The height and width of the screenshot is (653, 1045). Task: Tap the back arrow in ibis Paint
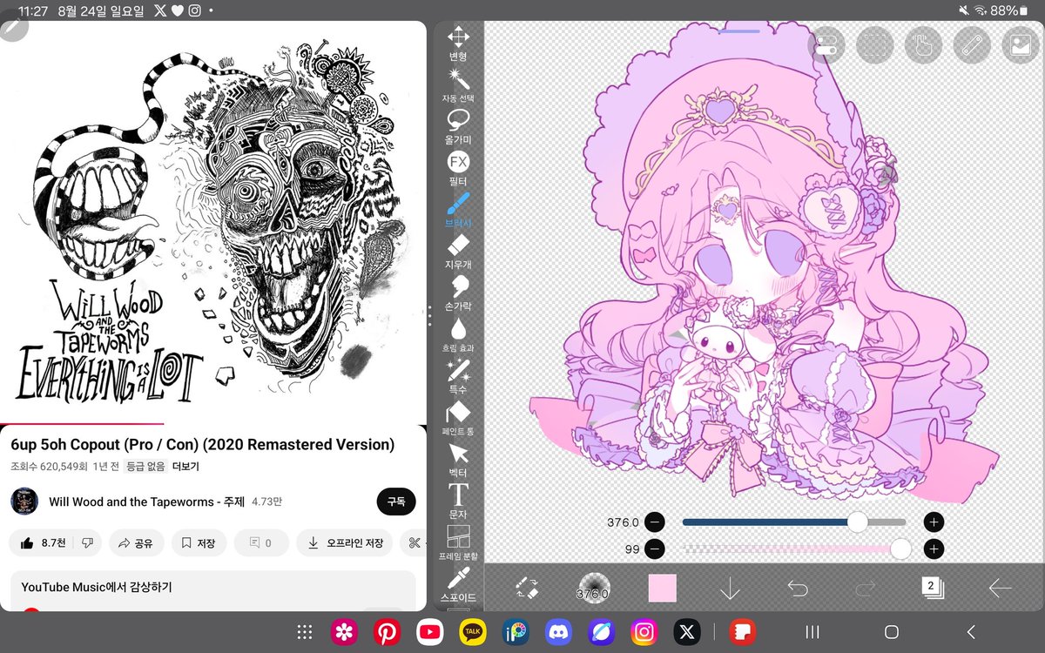1000,589
